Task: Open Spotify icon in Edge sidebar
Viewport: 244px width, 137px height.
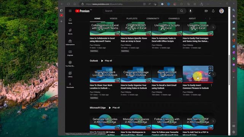Action: [234, 59]
